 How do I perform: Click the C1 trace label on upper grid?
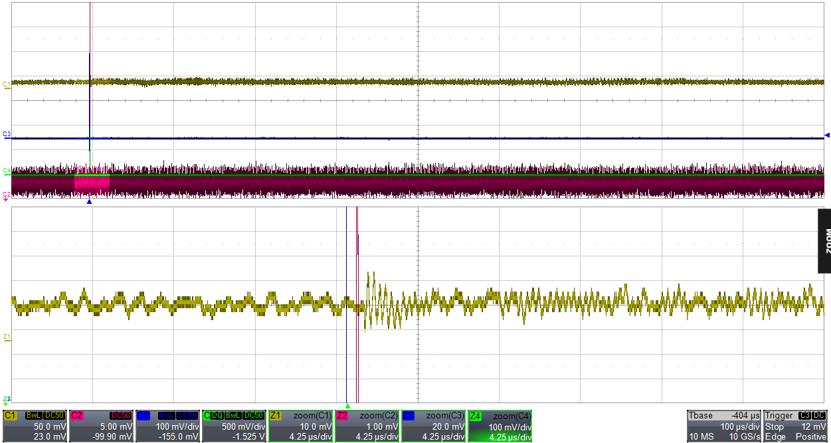point(7,84)
